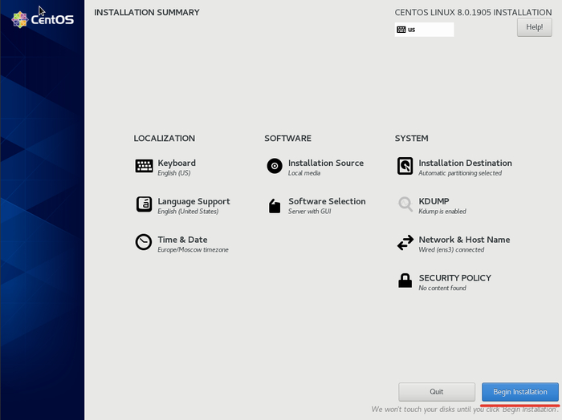Begin the installation
Screen dimensions: 562x420
coord(520,392)
